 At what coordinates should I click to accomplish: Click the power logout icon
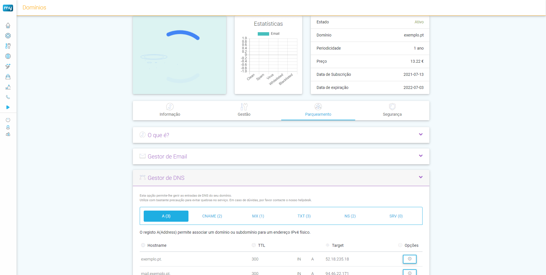tap(8, 120)
